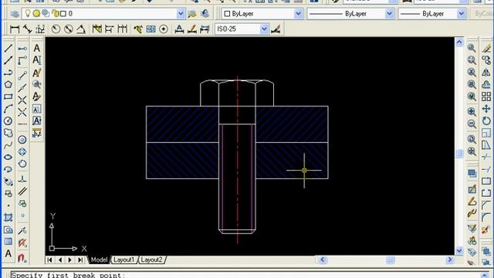Click the Angular dimension tool
This screenshot has width=494, height=278.
point(81,29)
